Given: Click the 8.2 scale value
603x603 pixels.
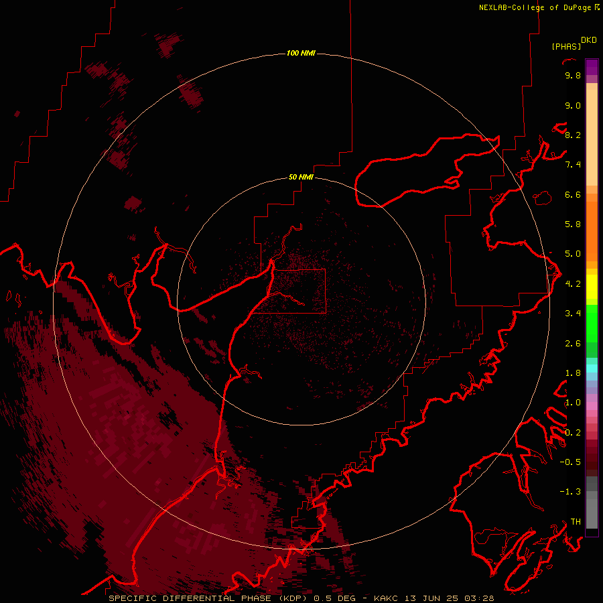Looking at the screenshot, I should click(x=573, y=135).
